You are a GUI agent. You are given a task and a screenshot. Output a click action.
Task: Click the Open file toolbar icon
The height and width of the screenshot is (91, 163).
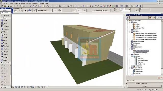(5, 6)
